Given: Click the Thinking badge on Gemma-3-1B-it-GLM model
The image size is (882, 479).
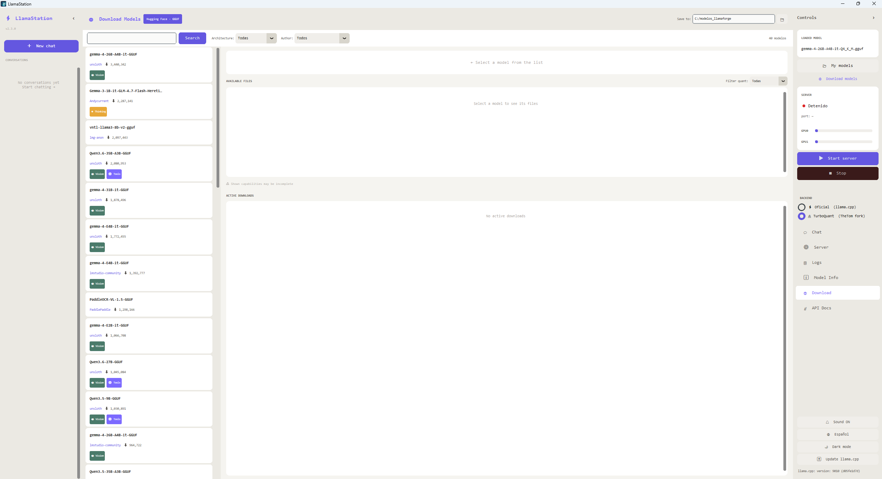Looking at the screenshot, I should point(98,111).
